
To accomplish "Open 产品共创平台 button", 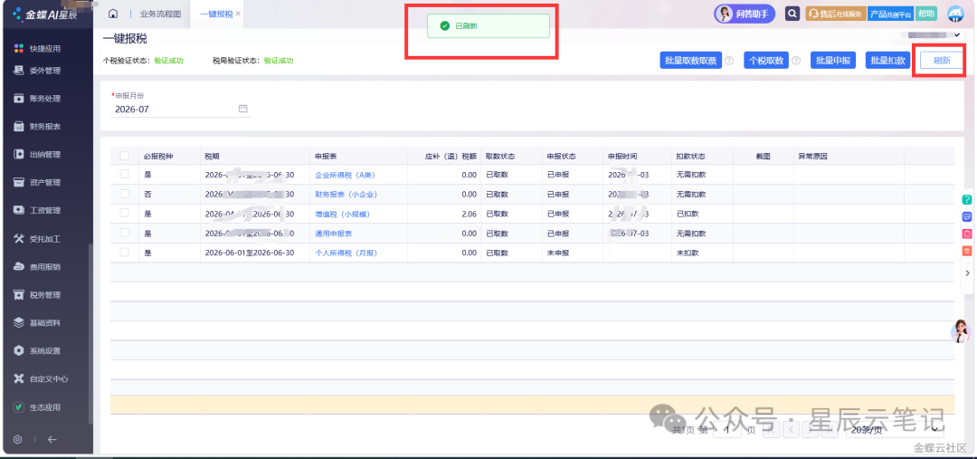I will [x=890, y=14].
